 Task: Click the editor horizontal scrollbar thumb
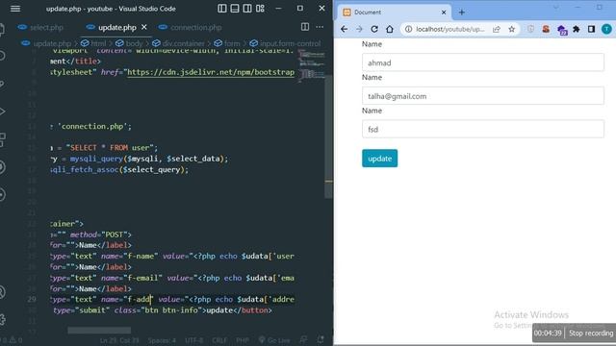click(99, 331)
